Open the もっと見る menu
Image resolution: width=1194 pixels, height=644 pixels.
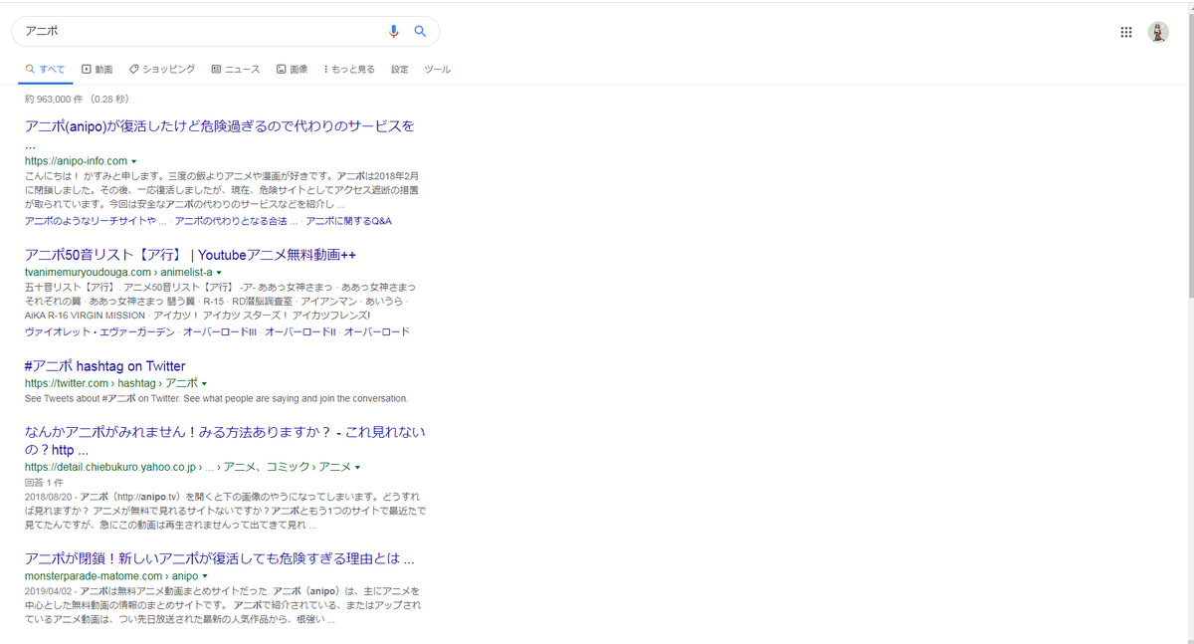point(349,70)
